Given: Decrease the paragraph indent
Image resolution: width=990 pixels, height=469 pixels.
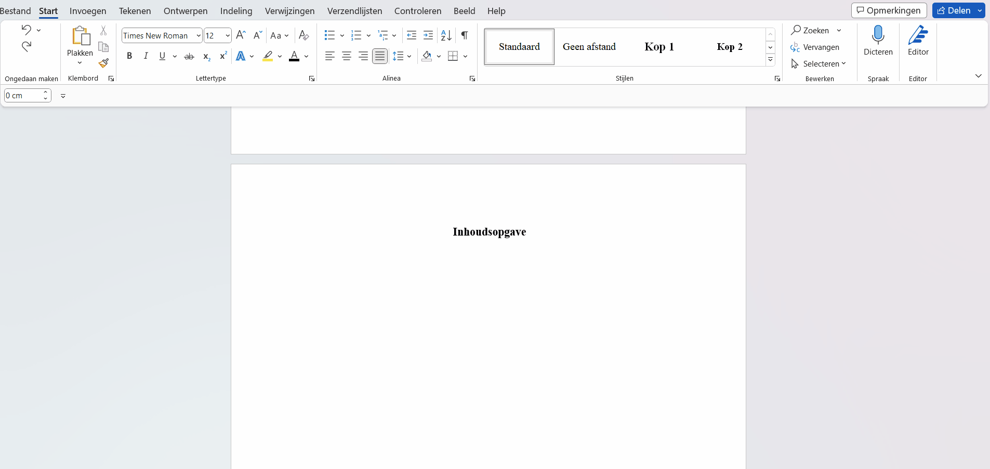Looking at the screenshot, I should [411, 35].
